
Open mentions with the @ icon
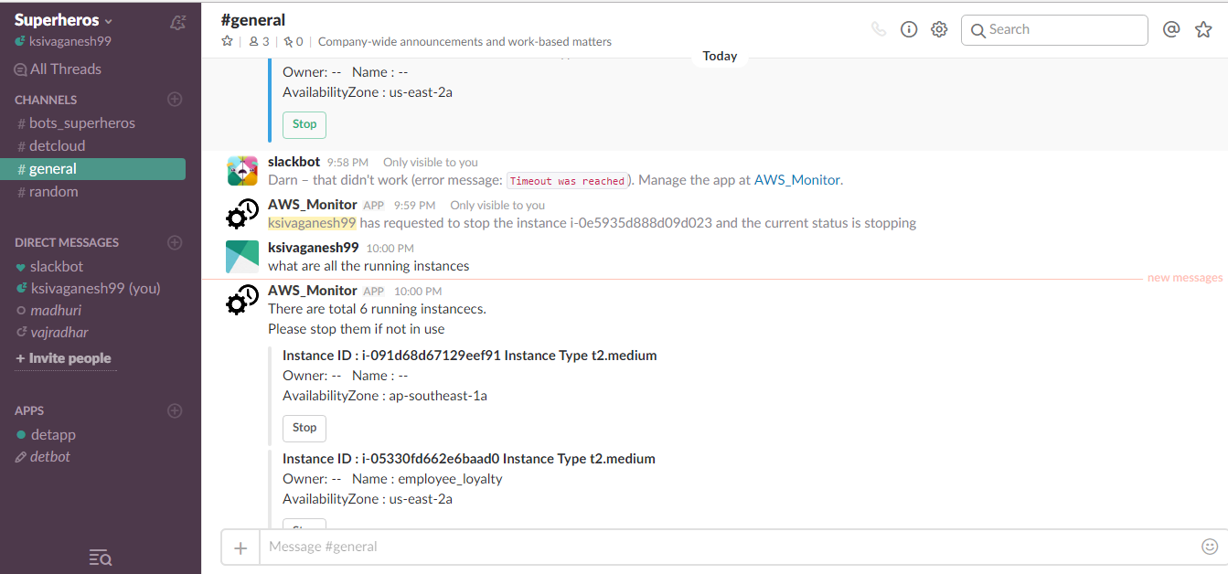pyautogui.click(x=1171, y=29)
